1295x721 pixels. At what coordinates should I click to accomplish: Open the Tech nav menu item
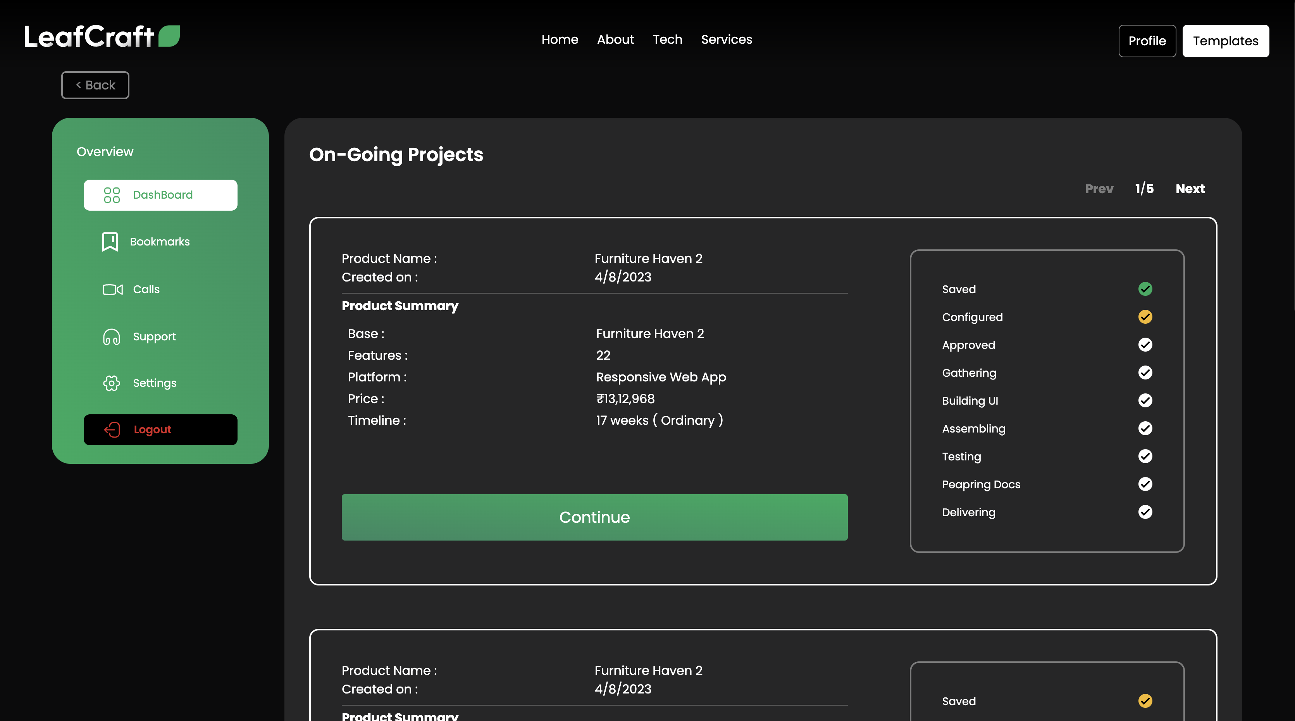(667, 40)
